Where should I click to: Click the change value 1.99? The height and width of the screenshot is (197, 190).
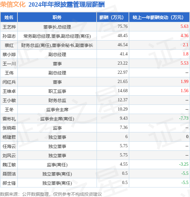pos(184,81)
